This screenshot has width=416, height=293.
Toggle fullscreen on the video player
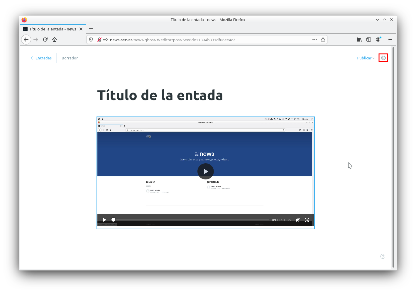point(307,220)
